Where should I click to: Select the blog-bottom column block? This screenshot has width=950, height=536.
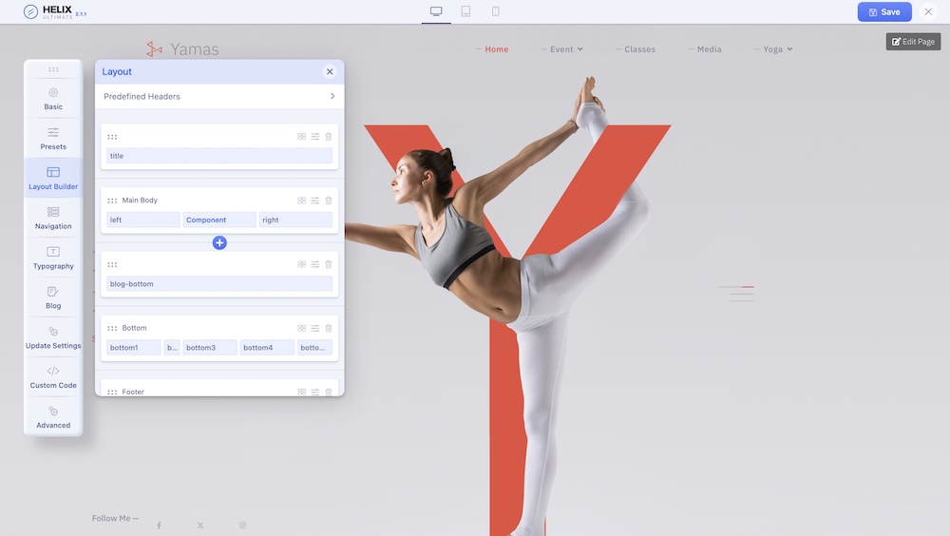pyautogui.click(x=219, y=284)
